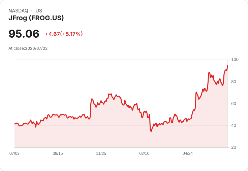The width and height of the screenshot is (248, 171).
Task: Click the 20 y-axis price label
Action: point(234,147)
